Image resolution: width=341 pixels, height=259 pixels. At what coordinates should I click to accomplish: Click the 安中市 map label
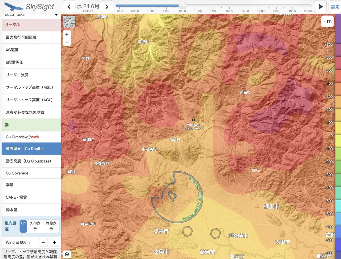tap(161, 231)
